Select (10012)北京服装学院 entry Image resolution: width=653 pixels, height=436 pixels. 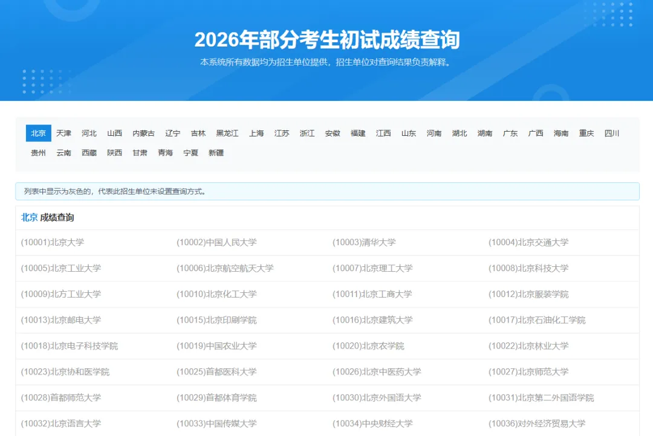coord(528,293)
